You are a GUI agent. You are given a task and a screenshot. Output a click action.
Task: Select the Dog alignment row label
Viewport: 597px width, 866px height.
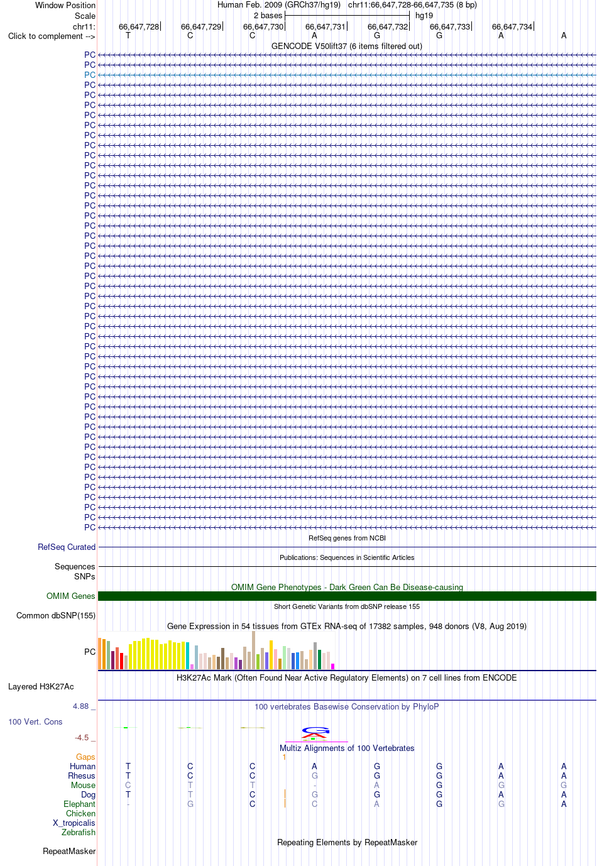pyautogui.click(x=88, y=794)
